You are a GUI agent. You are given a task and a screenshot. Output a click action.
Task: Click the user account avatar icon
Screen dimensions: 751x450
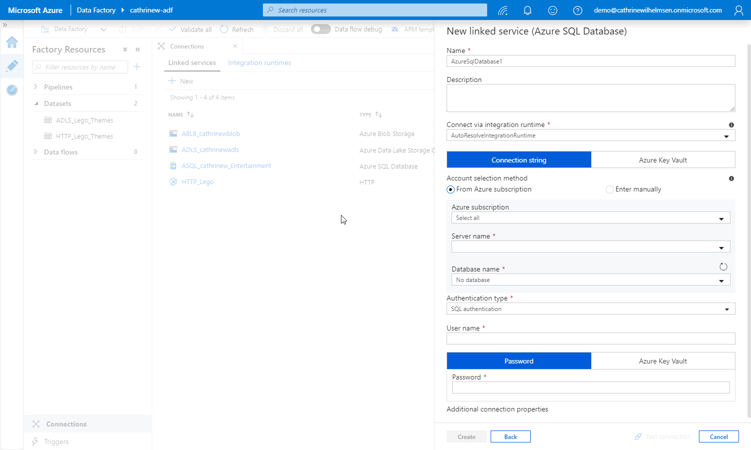[x=738, y=10]
